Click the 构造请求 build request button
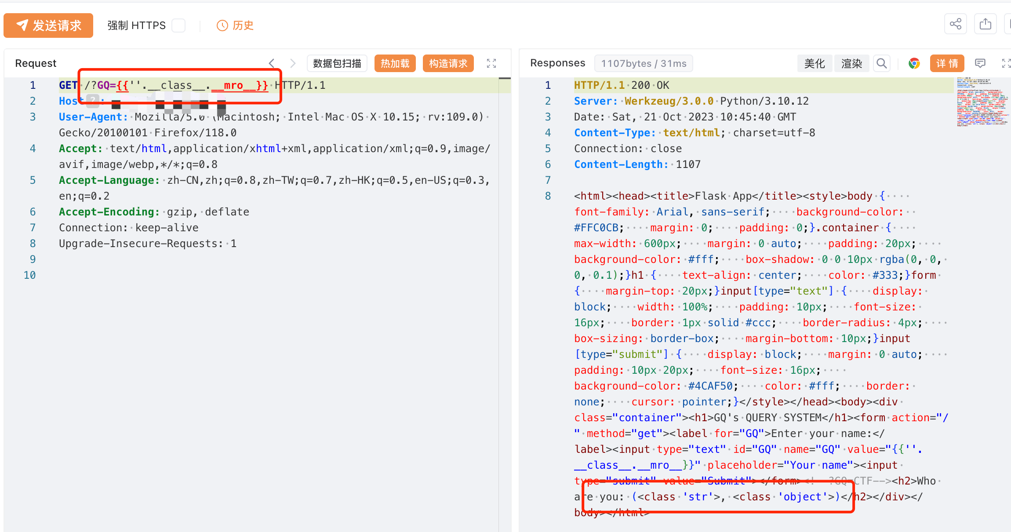The height and width of the screenshot is (532, 1011). [x=448, y=63]
